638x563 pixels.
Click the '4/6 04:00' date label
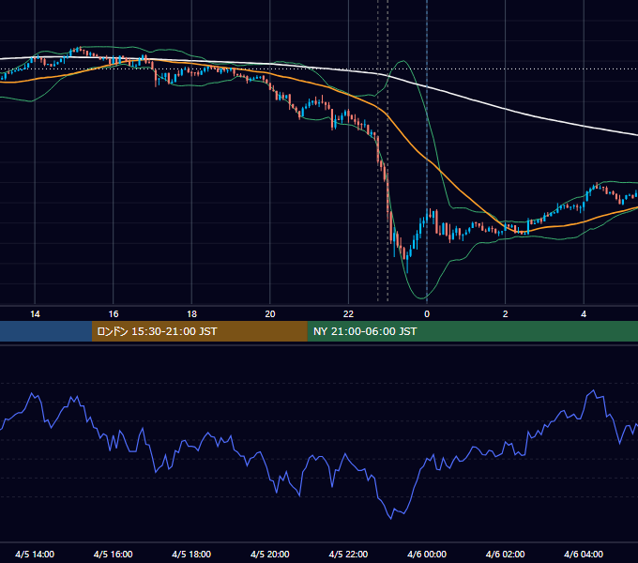coord(584,554)
